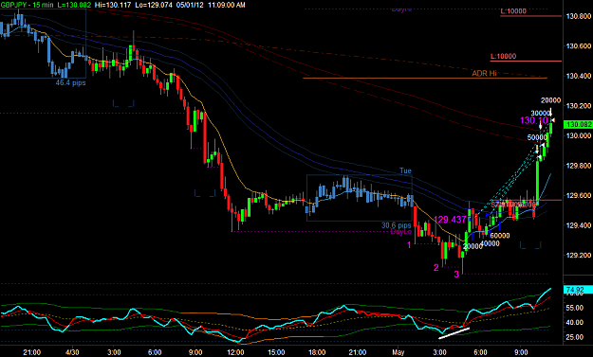Select the 46.4 pips range label
Image resolution: width=593 pixels, height=357 pixels.
pyautogui.click(x=71, y=82)
